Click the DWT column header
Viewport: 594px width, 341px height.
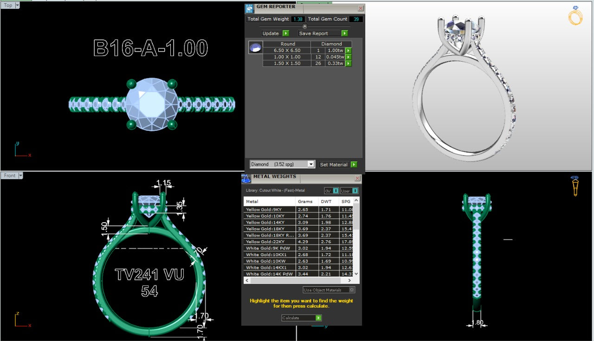[329, 201]
